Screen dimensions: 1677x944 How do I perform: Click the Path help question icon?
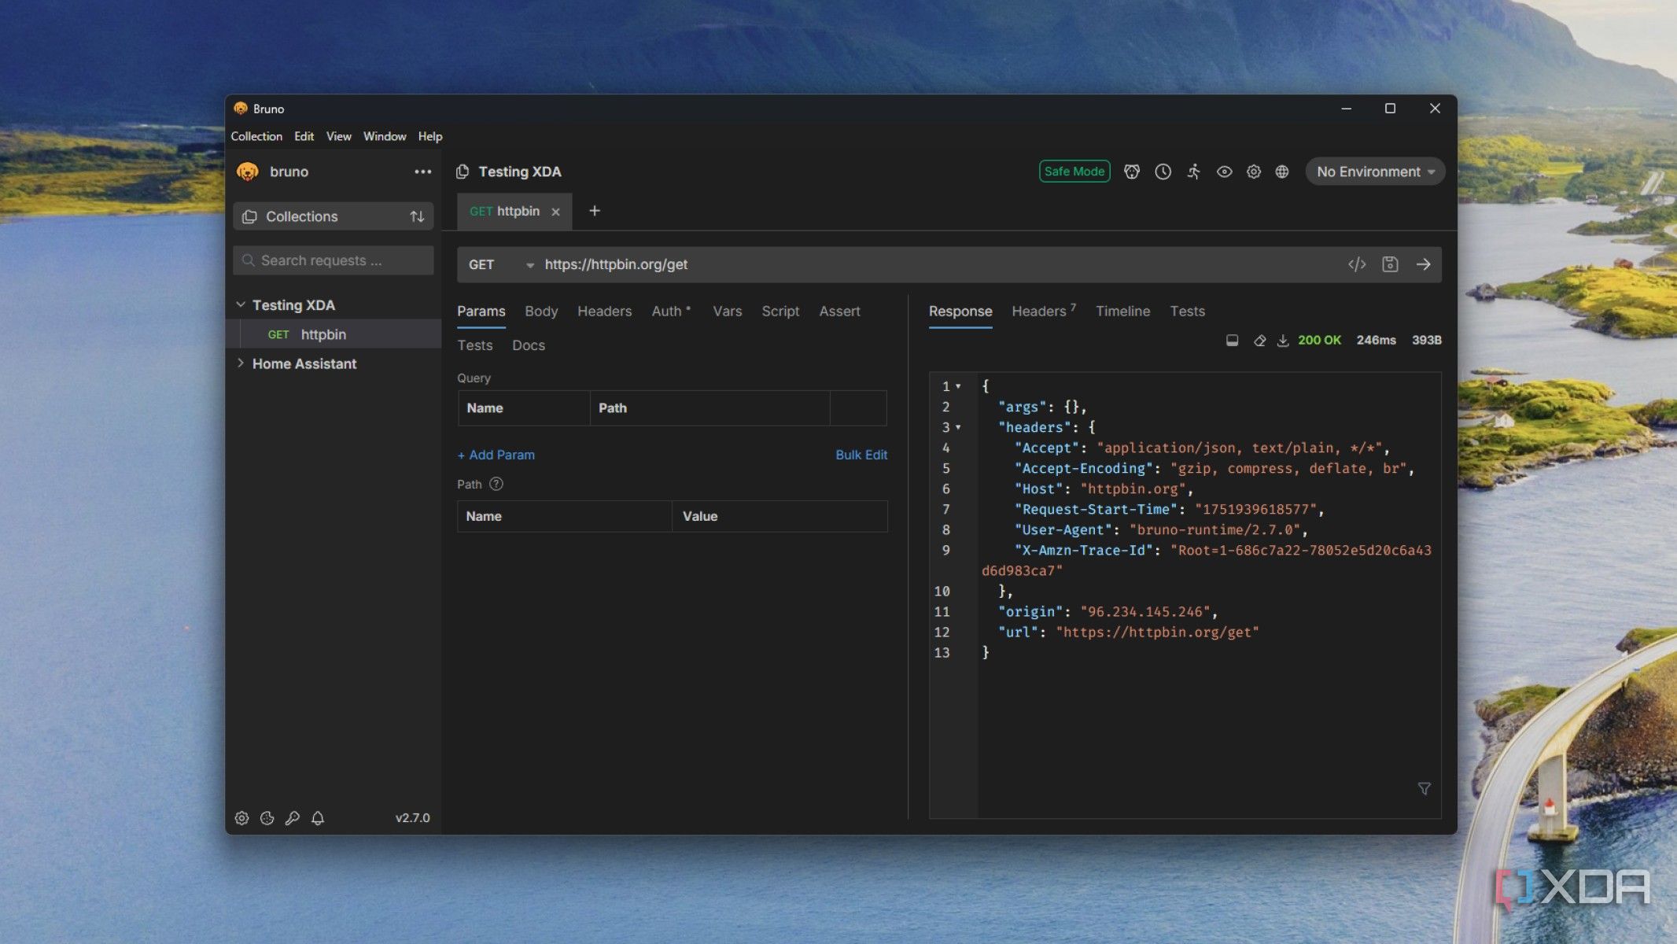[x=496, y=484]
